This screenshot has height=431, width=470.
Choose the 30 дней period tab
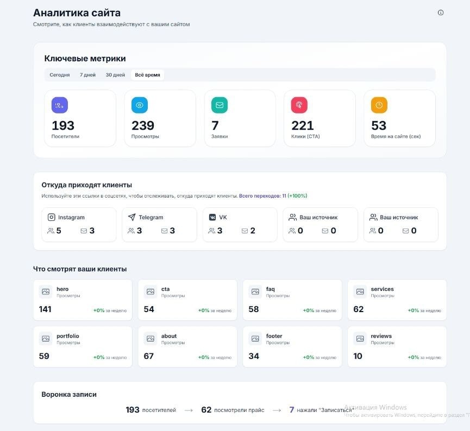[x=115, y=75]
